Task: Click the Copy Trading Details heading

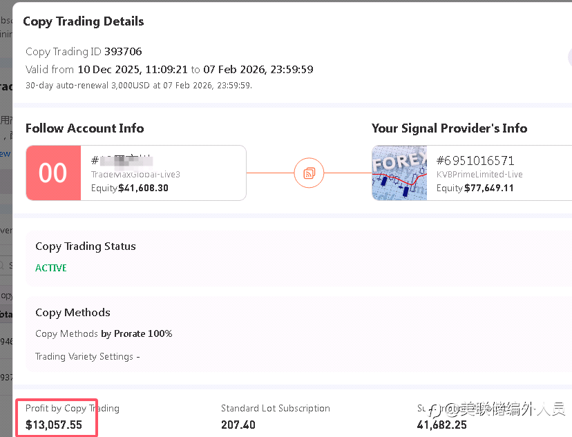Action: [84, 21]
